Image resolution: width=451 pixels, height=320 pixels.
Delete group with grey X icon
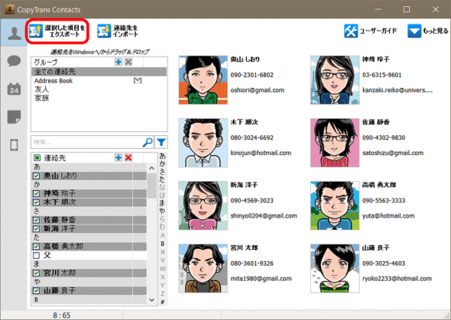(128, 62)
